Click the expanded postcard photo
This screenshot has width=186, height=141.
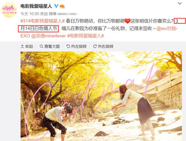coord(101,96)
